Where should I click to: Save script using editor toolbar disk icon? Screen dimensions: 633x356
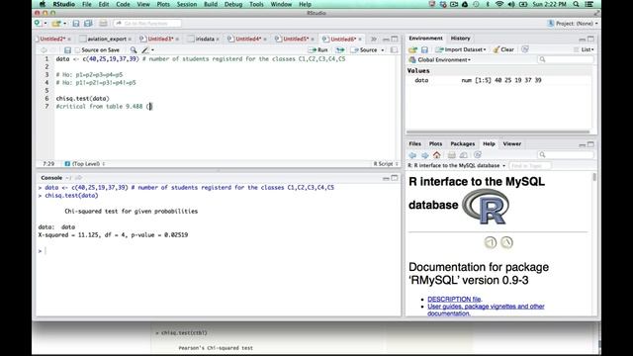[x=67, y=50]
